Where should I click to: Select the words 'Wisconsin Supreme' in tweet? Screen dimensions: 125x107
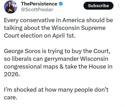78,28
